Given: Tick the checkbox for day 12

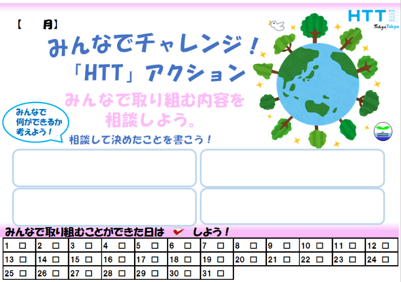Looking at the screenshot, I should (385, 246).
